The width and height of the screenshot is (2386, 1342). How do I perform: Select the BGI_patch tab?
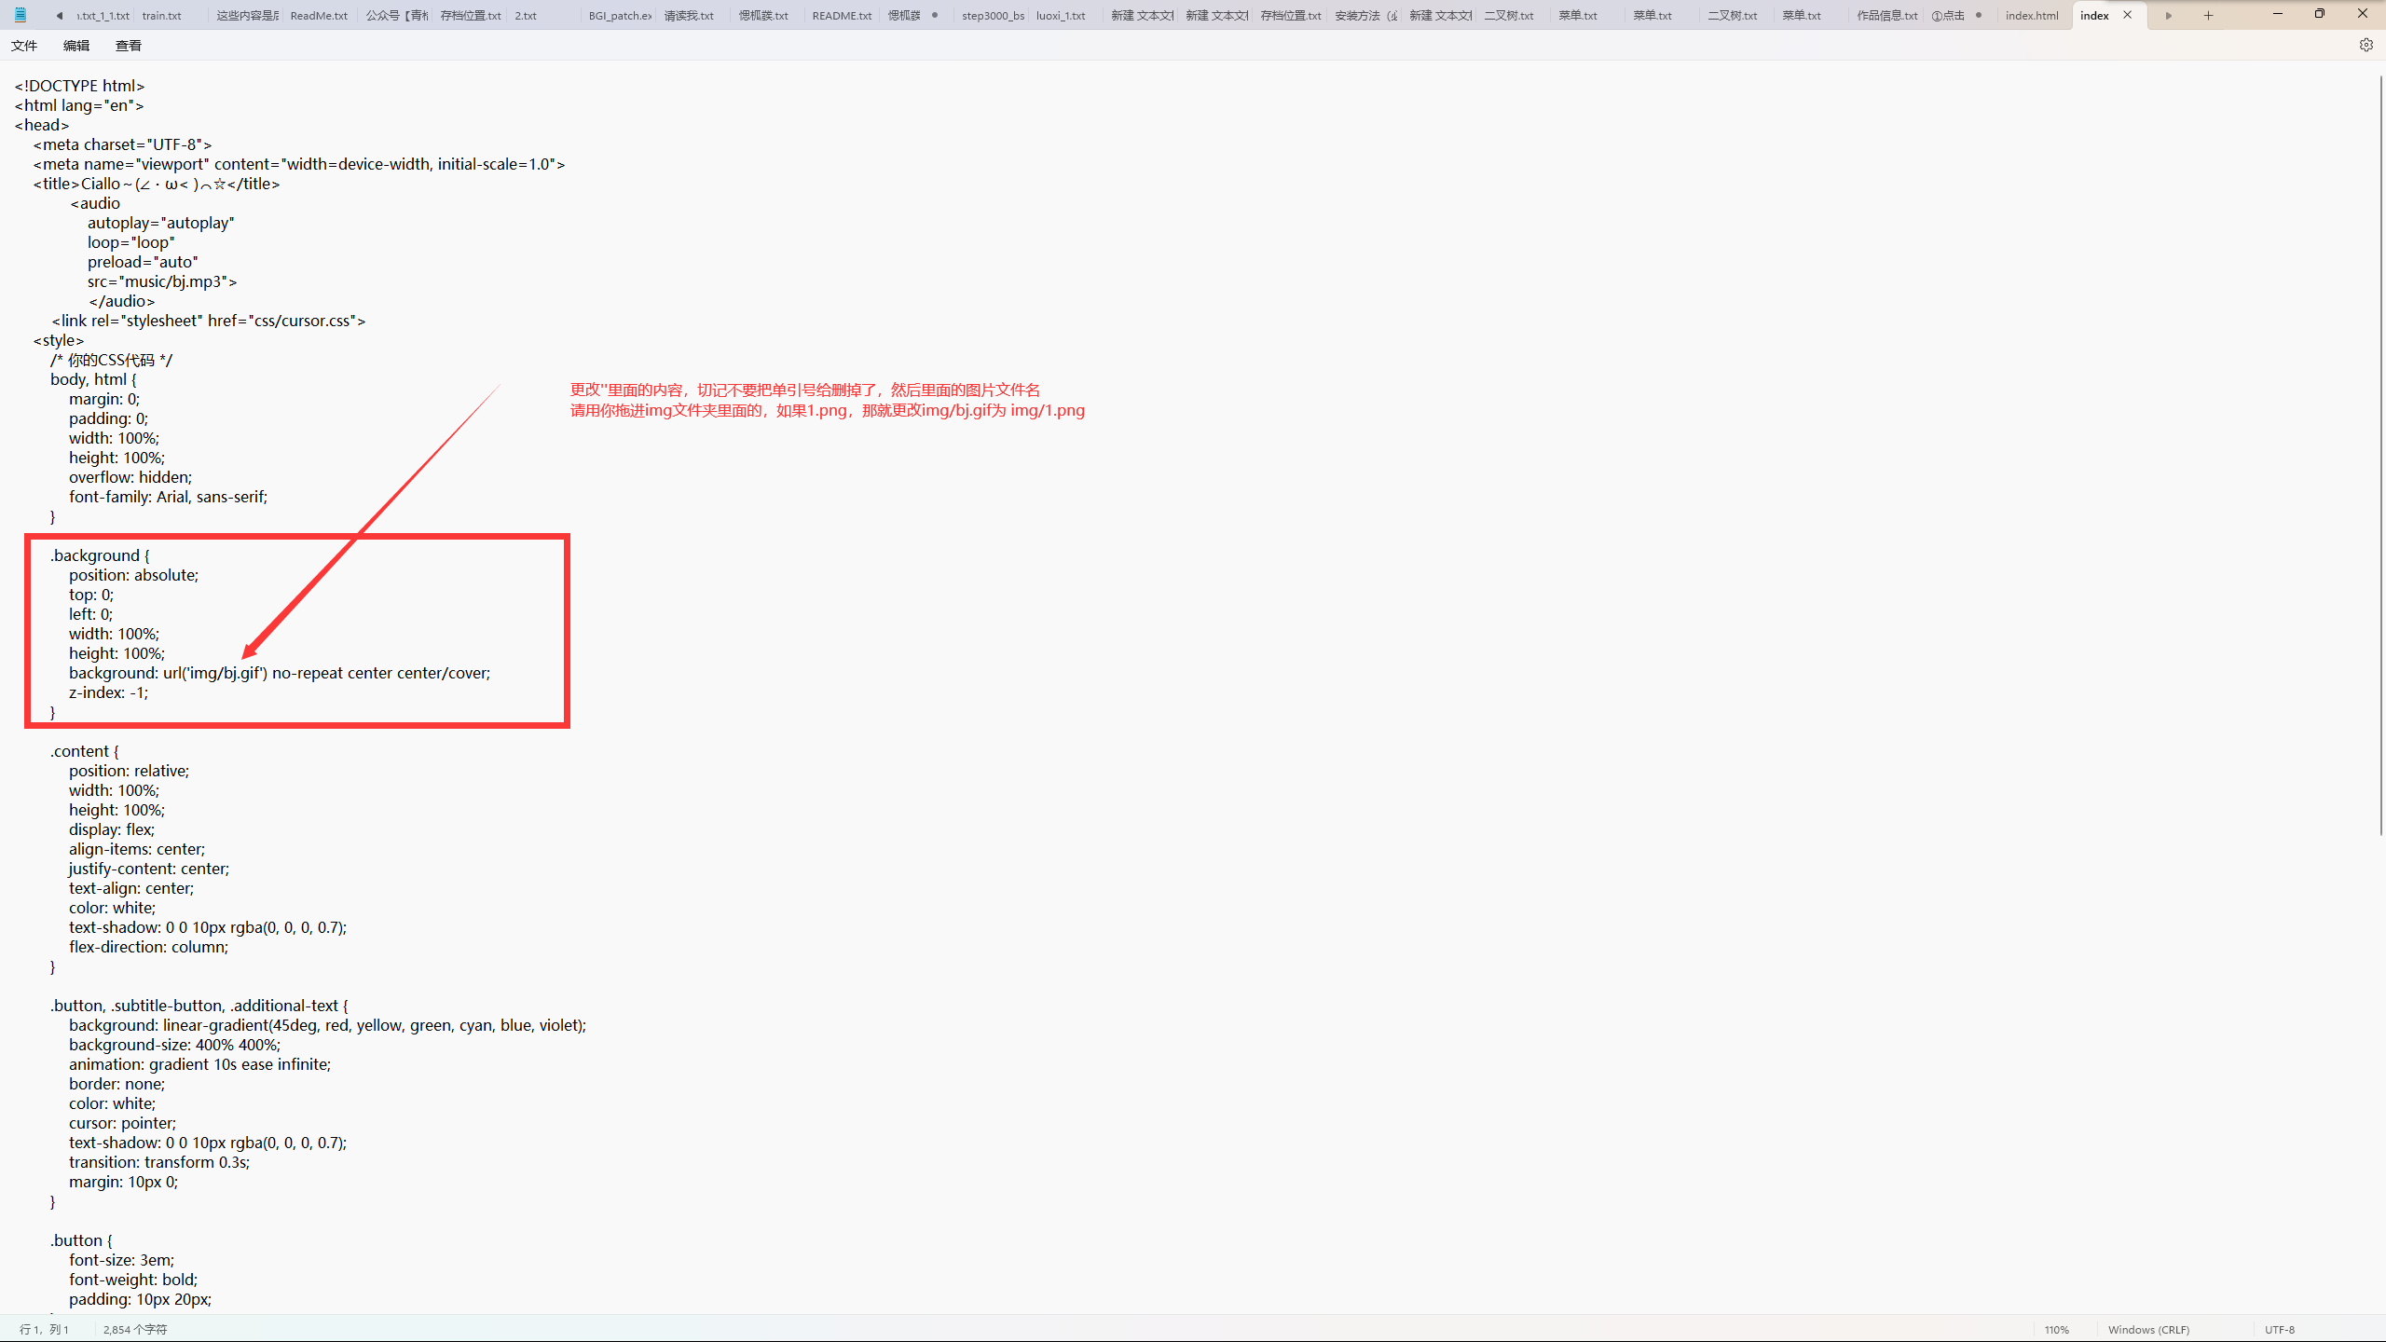point(619,16)
